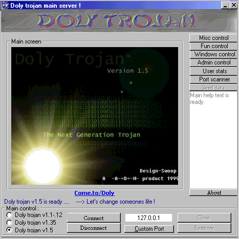
Task: Select Doly trojan v1.1-.12 radio option
Action: [x=9, y=215]
